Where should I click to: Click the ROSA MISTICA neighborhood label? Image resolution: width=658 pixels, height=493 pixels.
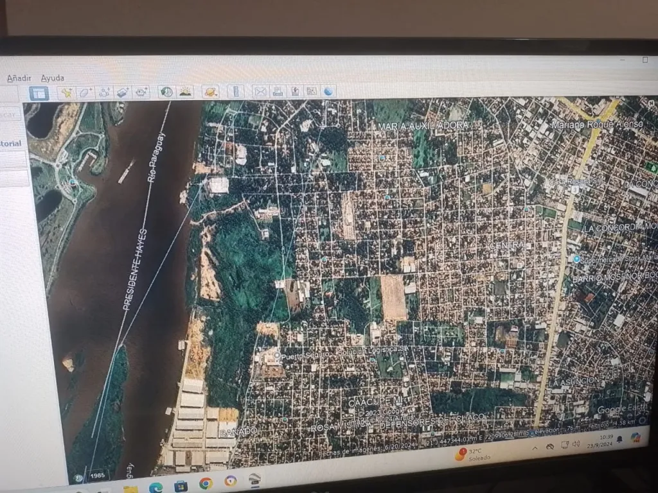[341, 427]
